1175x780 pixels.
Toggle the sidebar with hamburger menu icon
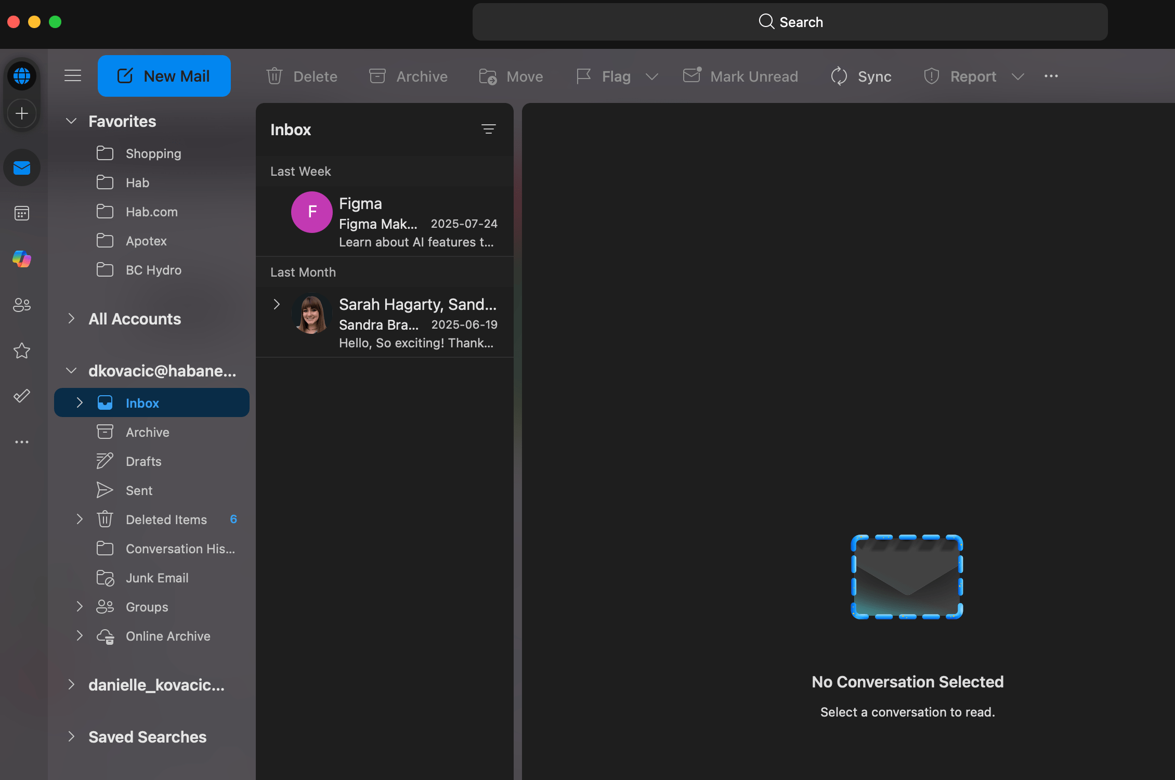(73, 76)
